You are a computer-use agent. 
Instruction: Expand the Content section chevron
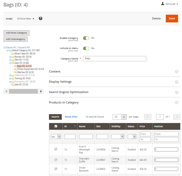pos(176,71)
